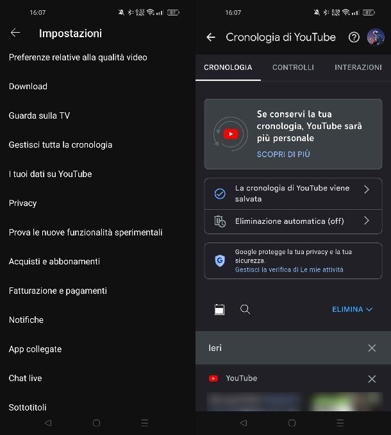
Task: Switch to CONTROLLI tab
Action: tap(293, 67)
